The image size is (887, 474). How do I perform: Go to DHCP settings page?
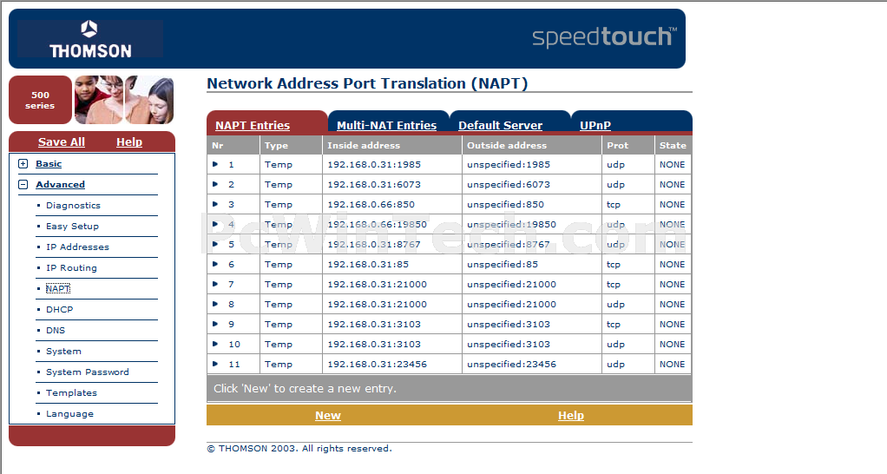[59, 309]
